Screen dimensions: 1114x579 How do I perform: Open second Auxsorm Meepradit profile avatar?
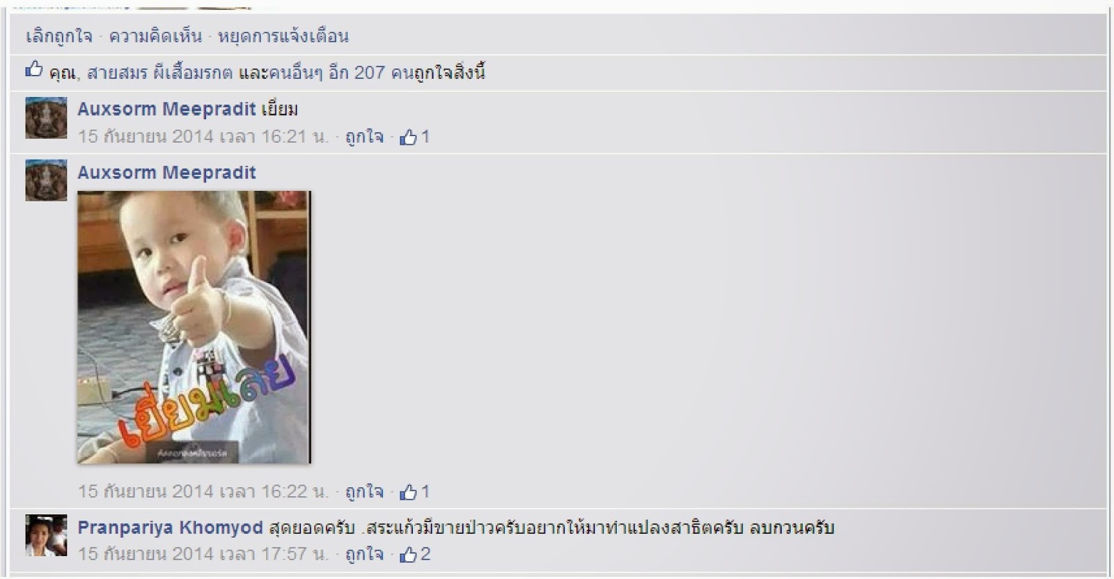tap(47, 180)
